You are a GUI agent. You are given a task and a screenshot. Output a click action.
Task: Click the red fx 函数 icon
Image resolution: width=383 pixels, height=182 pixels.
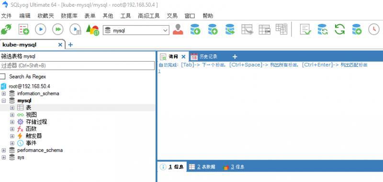pos(20,129)
